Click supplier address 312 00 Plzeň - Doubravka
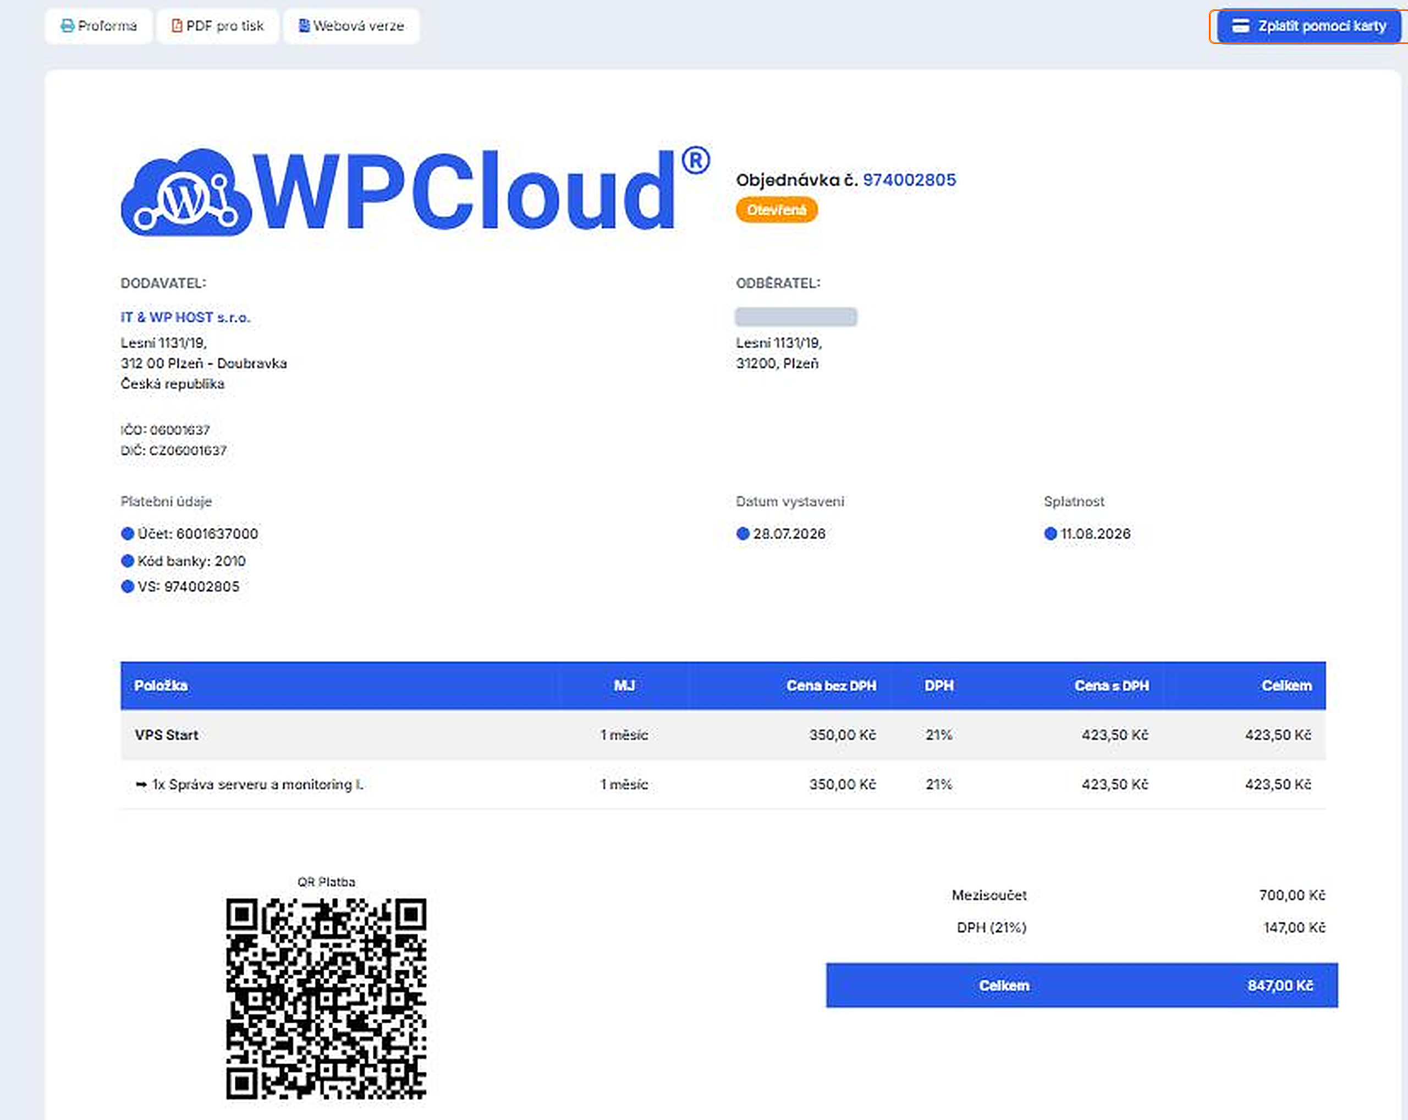Screen dimensions: 1408x1120 [204, 363]
